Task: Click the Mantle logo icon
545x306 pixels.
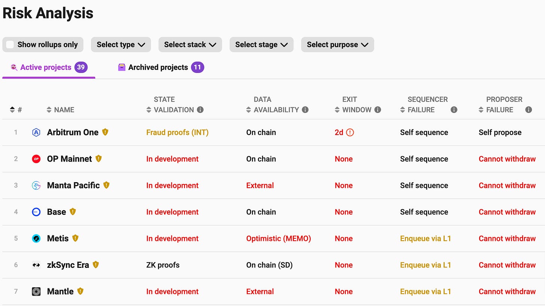Action: (x=36, y=292)
